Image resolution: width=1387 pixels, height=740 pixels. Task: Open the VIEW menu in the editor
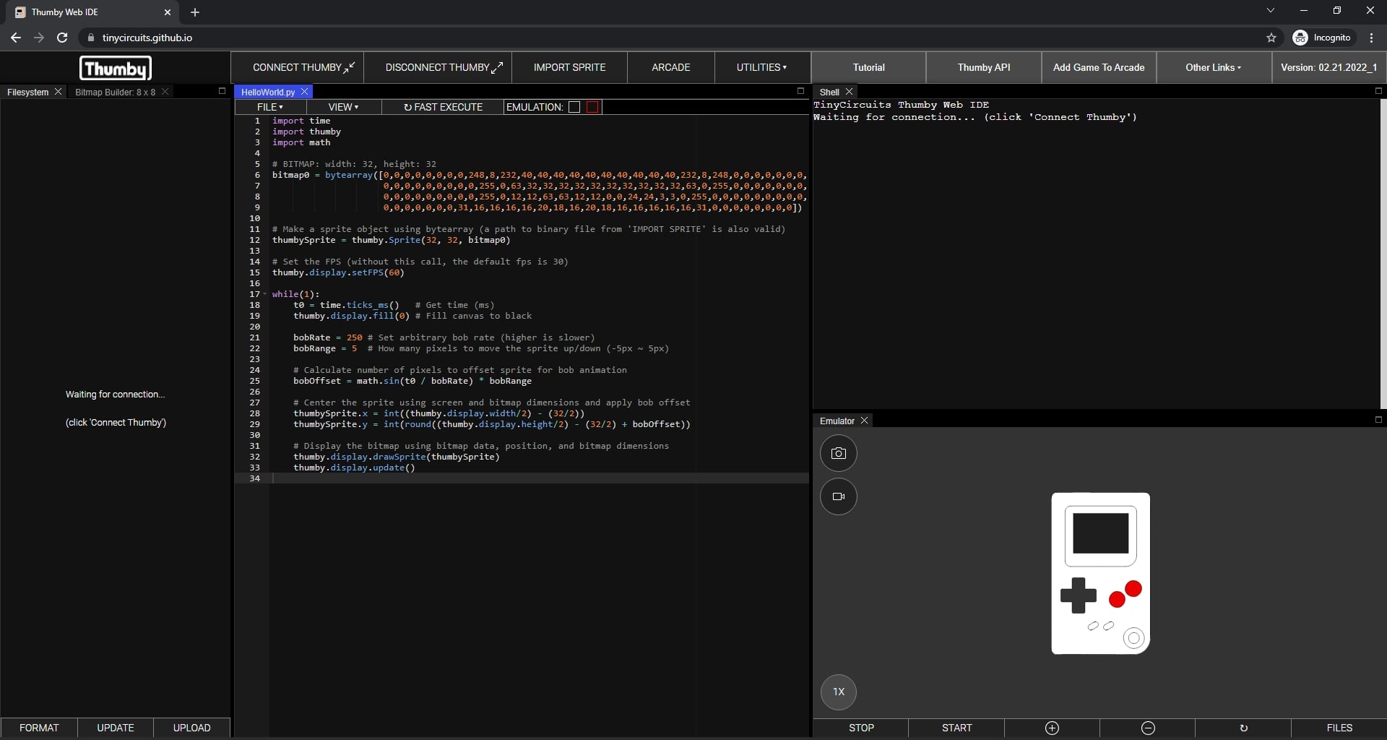[343, 107]
